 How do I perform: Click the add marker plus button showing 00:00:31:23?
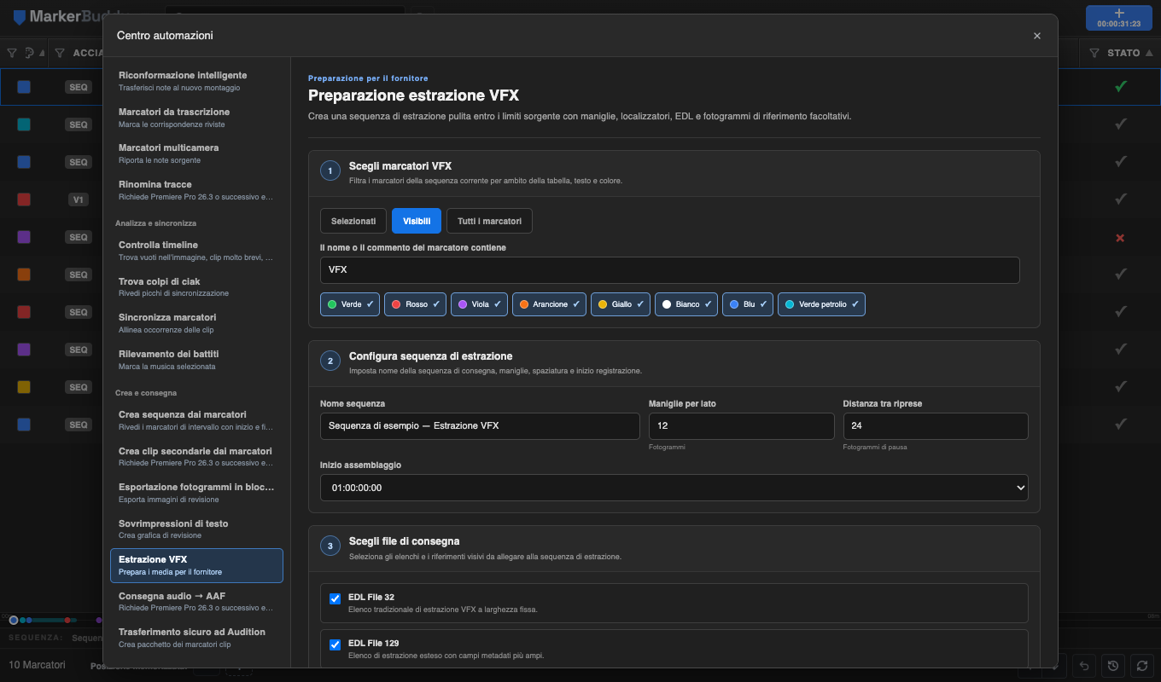tap(1118, 18)
